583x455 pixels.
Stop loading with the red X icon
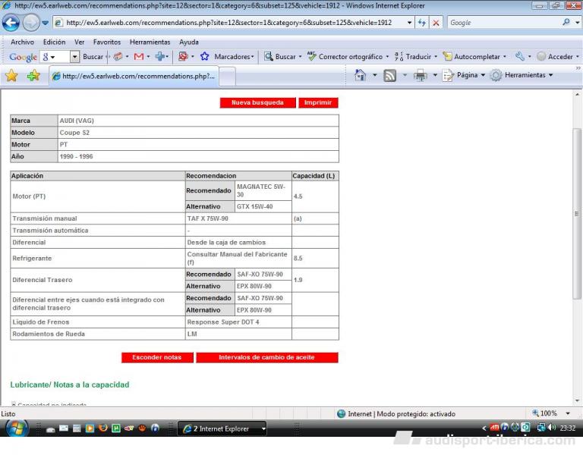pyautogui.click(x=436, y=23)
